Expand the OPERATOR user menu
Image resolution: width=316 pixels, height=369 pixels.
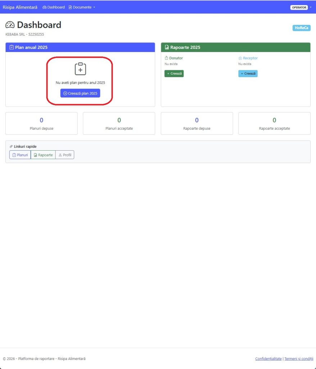pyautogui.click(x=301, y=7)
